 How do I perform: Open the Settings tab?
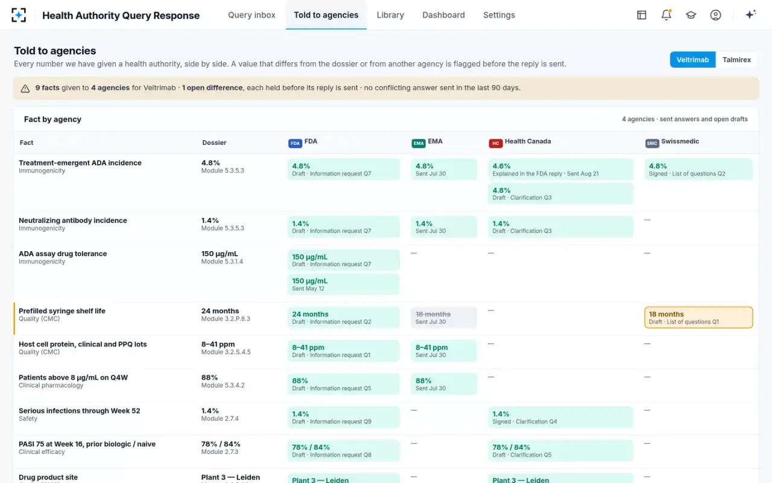click(x=499, y=15)
